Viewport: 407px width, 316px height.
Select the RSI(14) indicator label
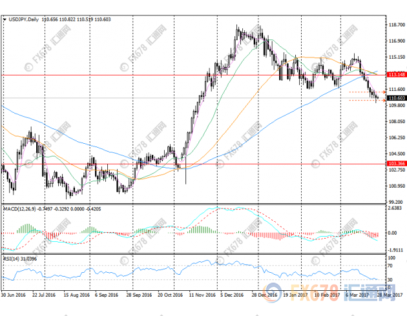tap(12, 259)
